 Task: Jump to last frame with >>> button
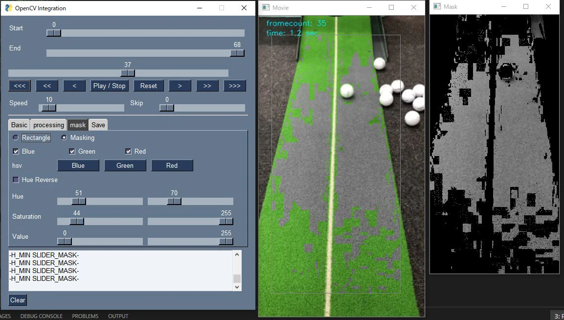click(234, 86)
